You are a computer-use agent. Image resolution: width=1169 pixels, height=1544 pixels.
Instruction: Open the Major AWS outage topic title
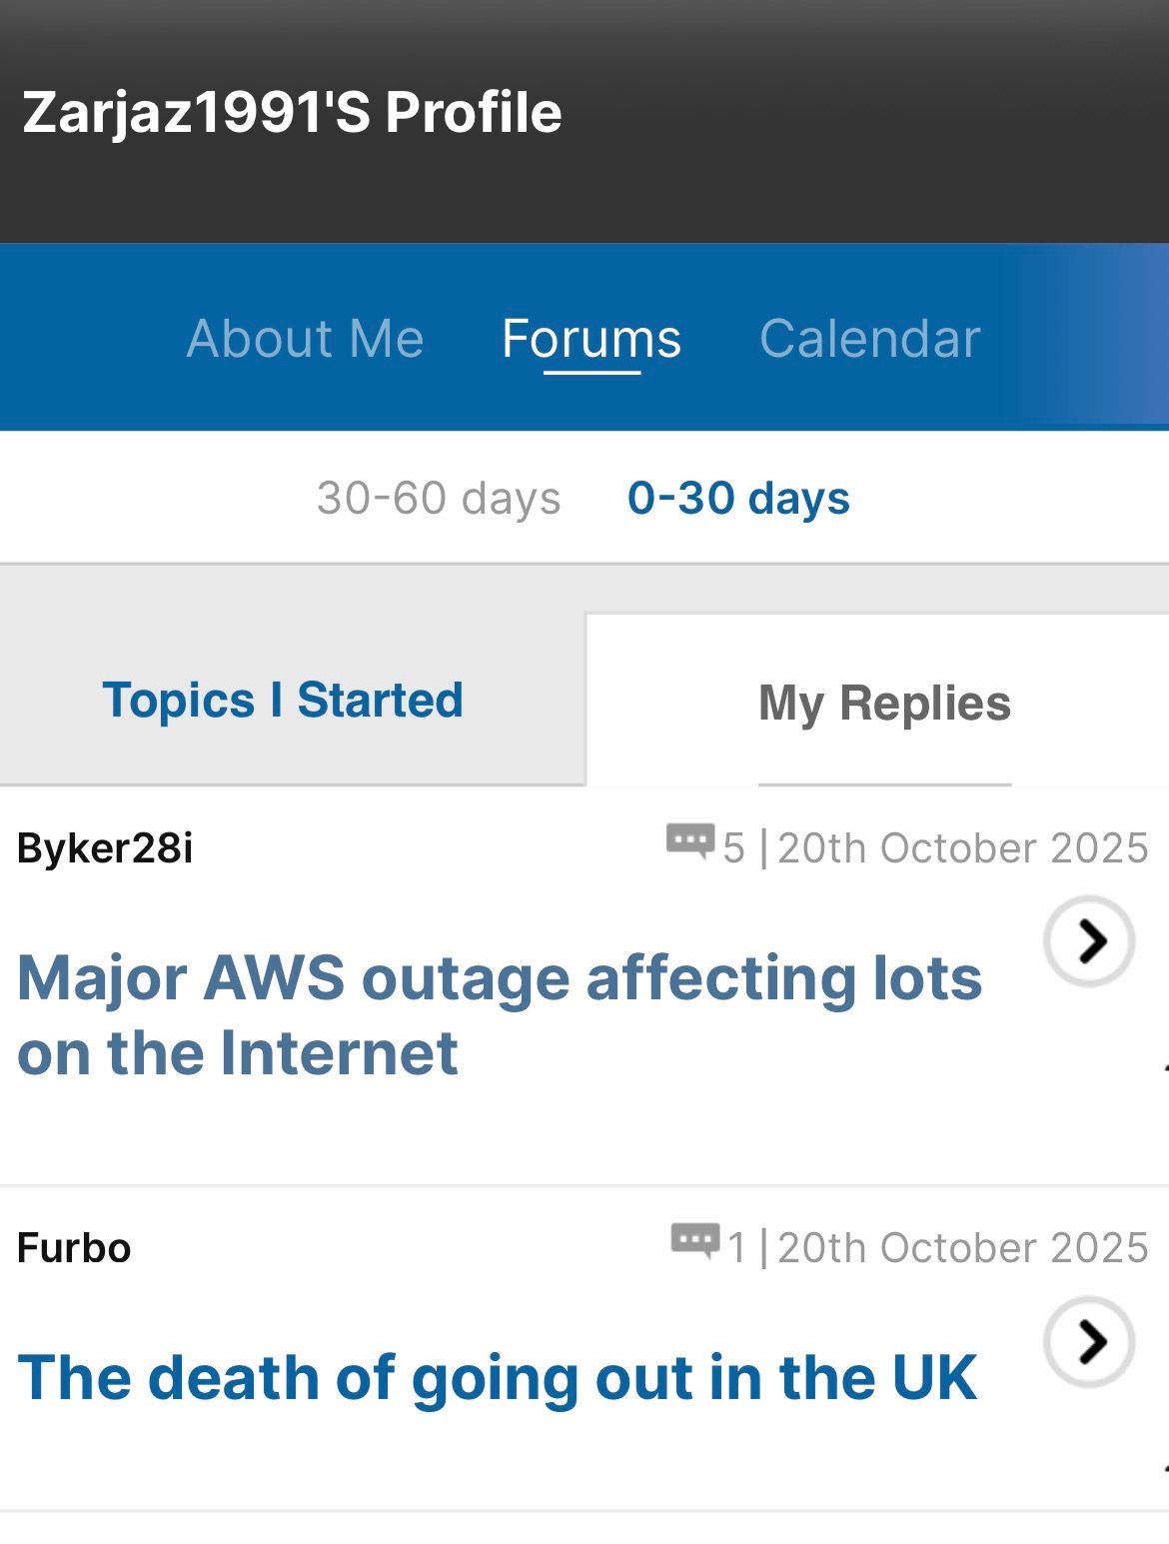click(500, 1014)
